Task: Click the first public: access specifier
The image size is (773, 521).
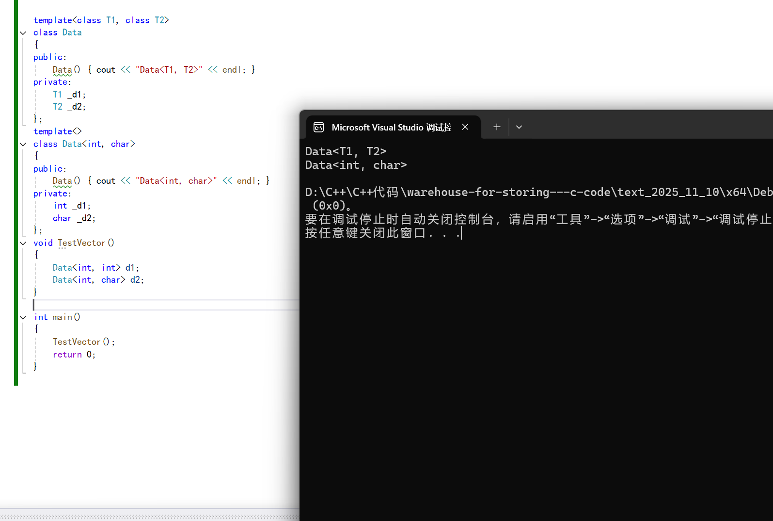Action: (x=50, y=57)
